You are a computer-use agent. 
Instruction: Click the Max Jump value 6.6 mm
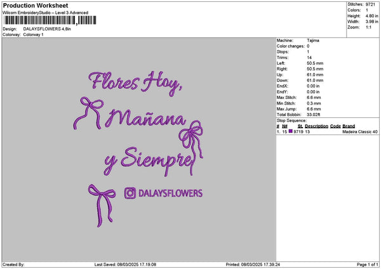coord(314,109)
